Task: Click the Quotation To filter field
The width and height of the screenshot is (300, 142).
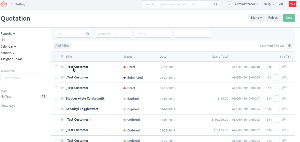Action: pyautogui.click(x=113, y=34)
